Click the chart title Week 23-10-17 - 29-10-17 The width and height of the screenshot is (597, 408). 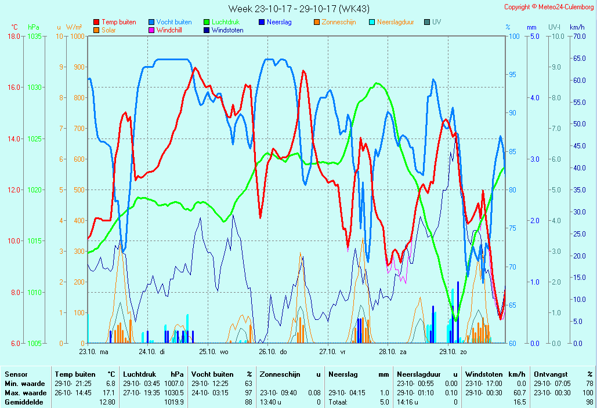(x=298, y=9)
